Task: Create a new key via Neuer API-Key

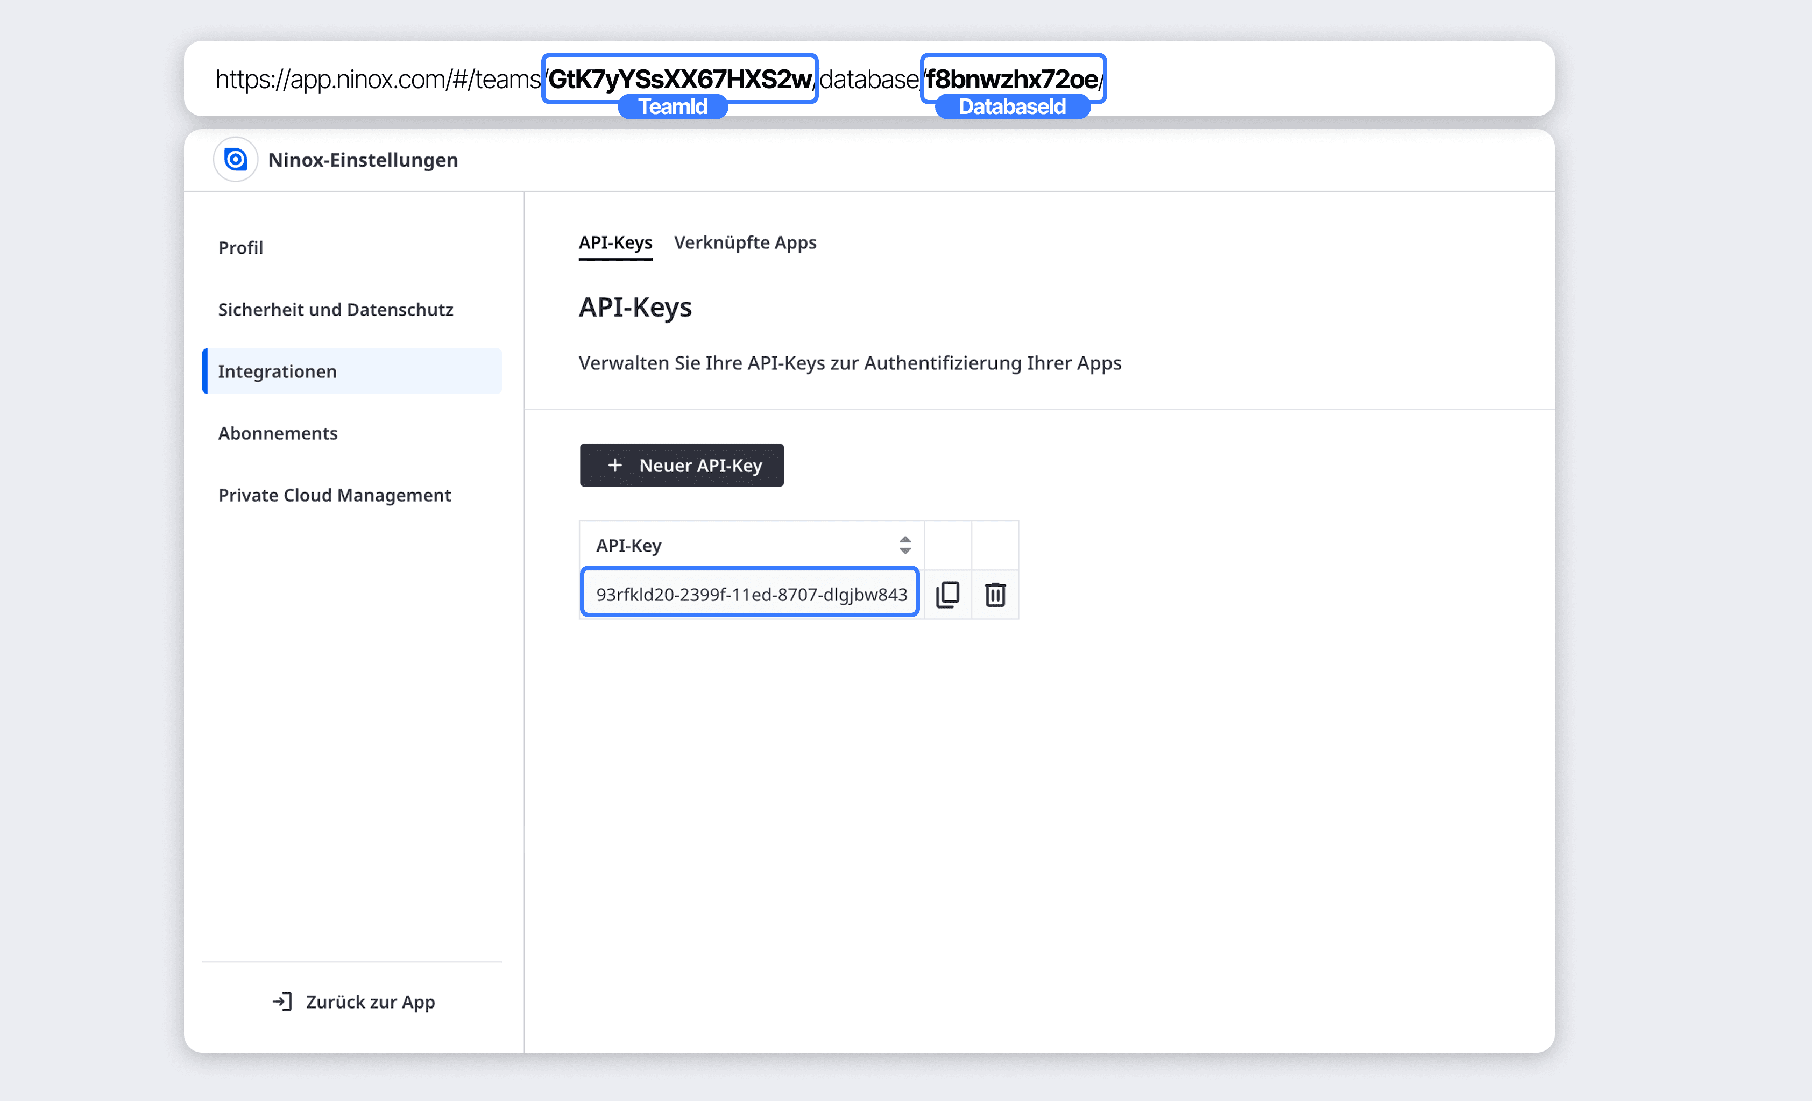Action: (699, 465)
